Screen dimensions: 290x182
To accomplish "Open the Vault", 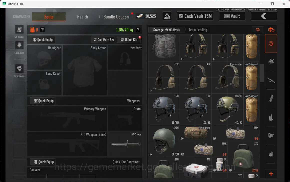I will [232, 16].
